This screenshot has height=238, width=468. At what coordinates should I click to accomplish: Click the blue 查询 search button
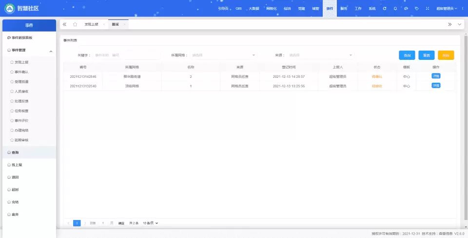pyautogui.click(x=407, y=55)
